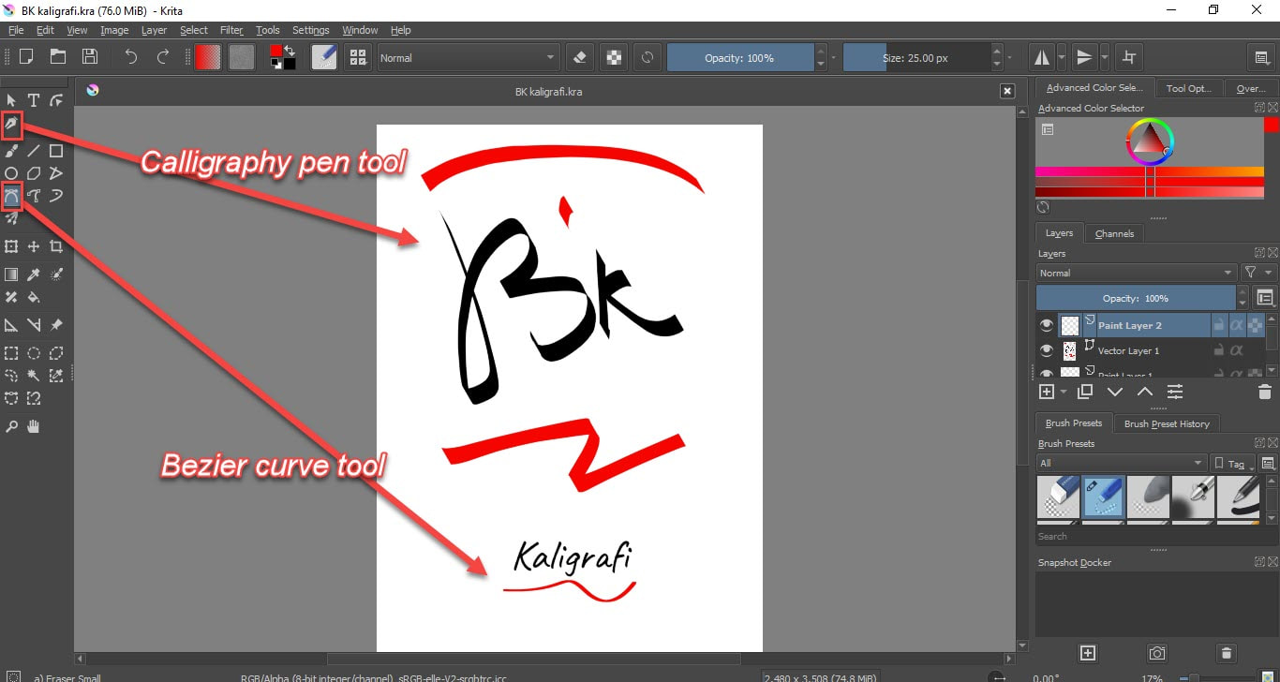Open the layer blending mode dropdown
The image size is (1280, 682).
click(1137, 273)
